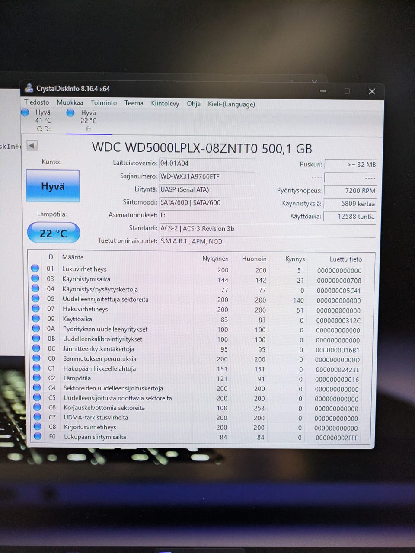
Task: Click the Määrite column header
Action: click(x=73, y=257)
